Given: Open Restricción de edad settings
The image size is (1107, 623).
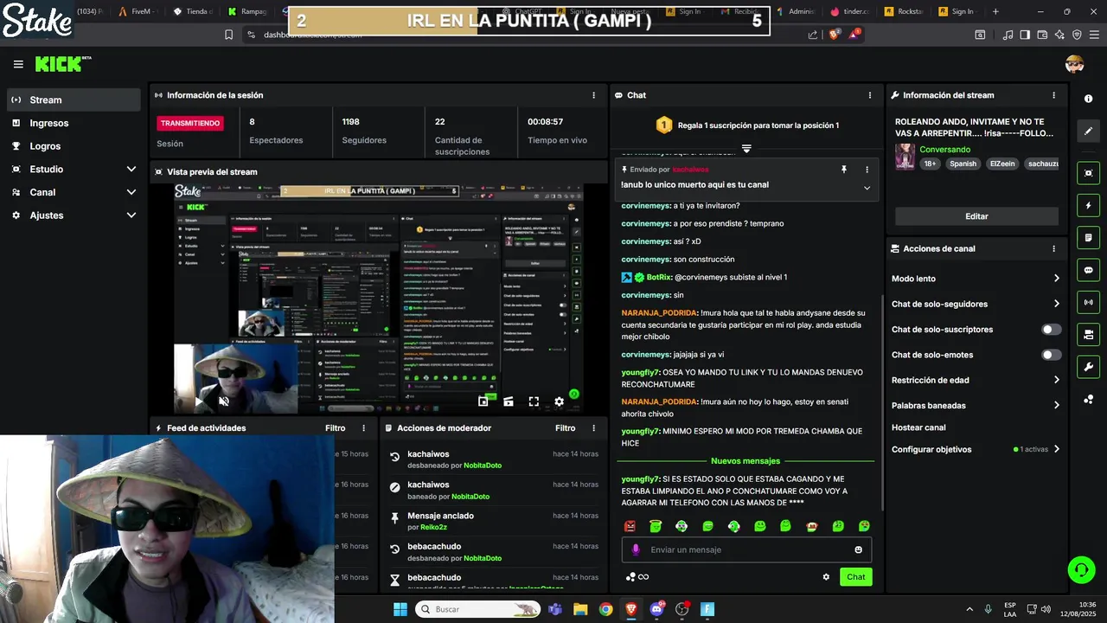Looking at the screenshot, I should 976,380.
